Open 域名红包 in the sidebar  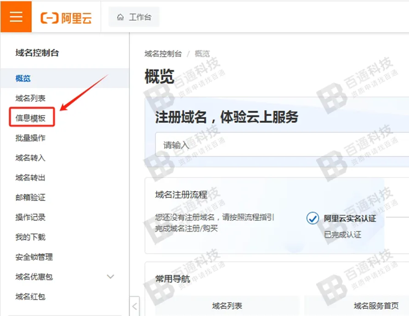(30, 296)
